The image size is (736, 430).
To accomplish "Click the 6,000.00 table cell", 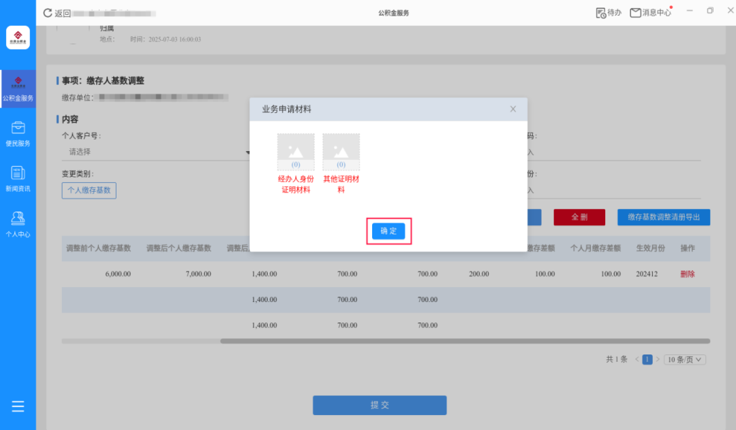I will click(118, 274).
